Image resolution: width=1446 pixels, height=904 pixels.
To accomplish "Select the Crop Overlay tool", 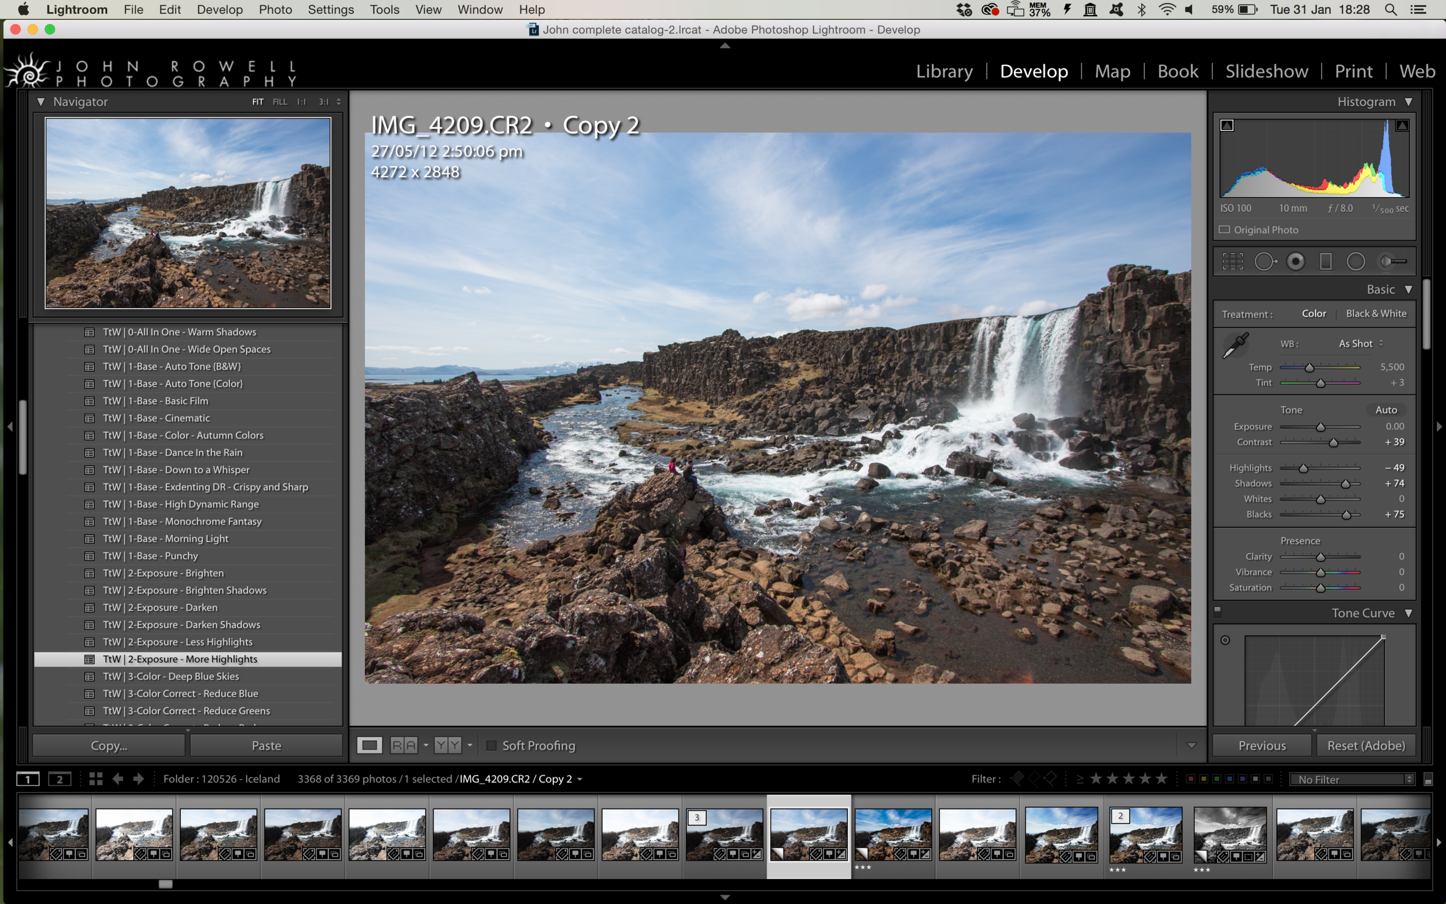I will pyautogui.click(x=1232, y=261).
